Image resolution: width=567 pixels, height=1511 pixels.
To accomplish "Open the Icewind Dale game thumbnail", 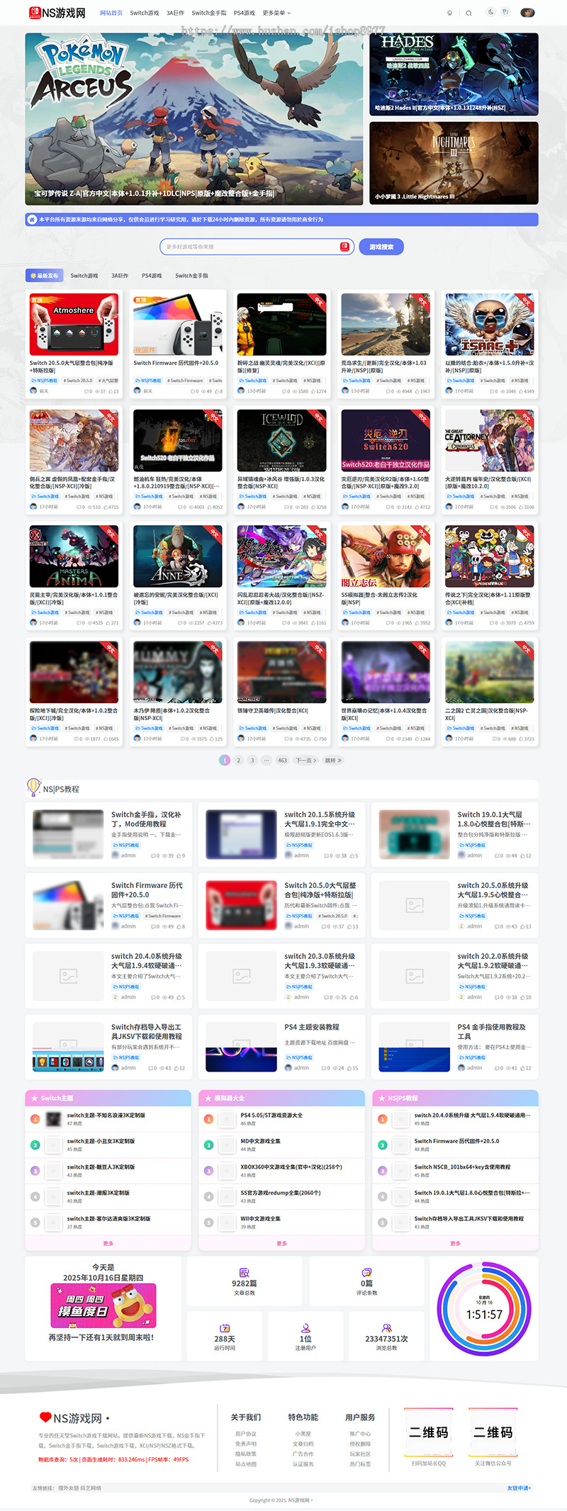I will [281, 441].
